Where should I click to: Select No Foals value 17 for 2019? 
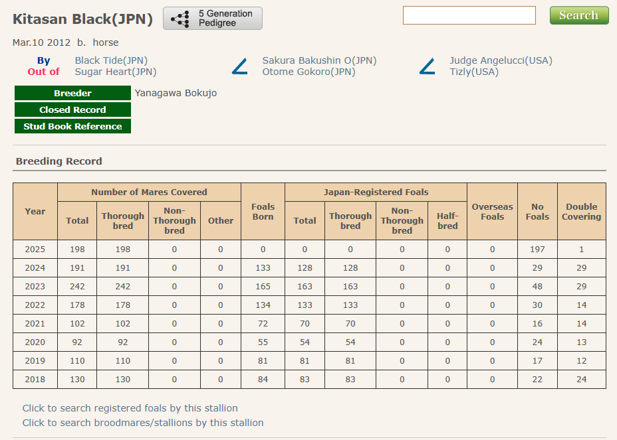pos(537,360)
